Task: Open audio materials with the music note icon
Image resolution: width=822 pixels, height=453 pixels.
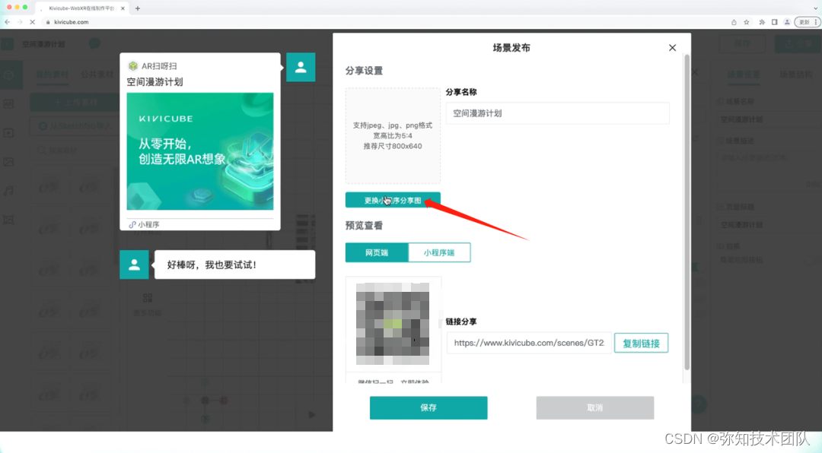Action: [x=10, y=191]
